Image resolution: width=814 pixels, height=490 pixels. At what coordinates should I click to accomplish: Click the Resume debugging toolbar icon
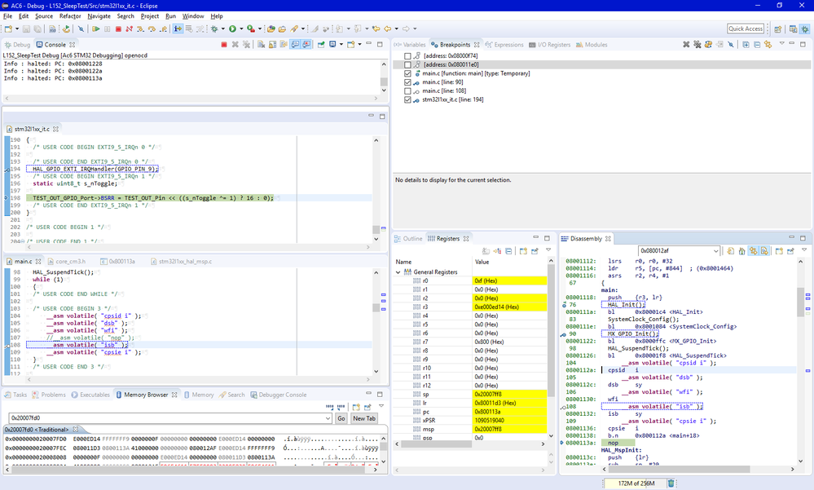click(x=96, y=29)
